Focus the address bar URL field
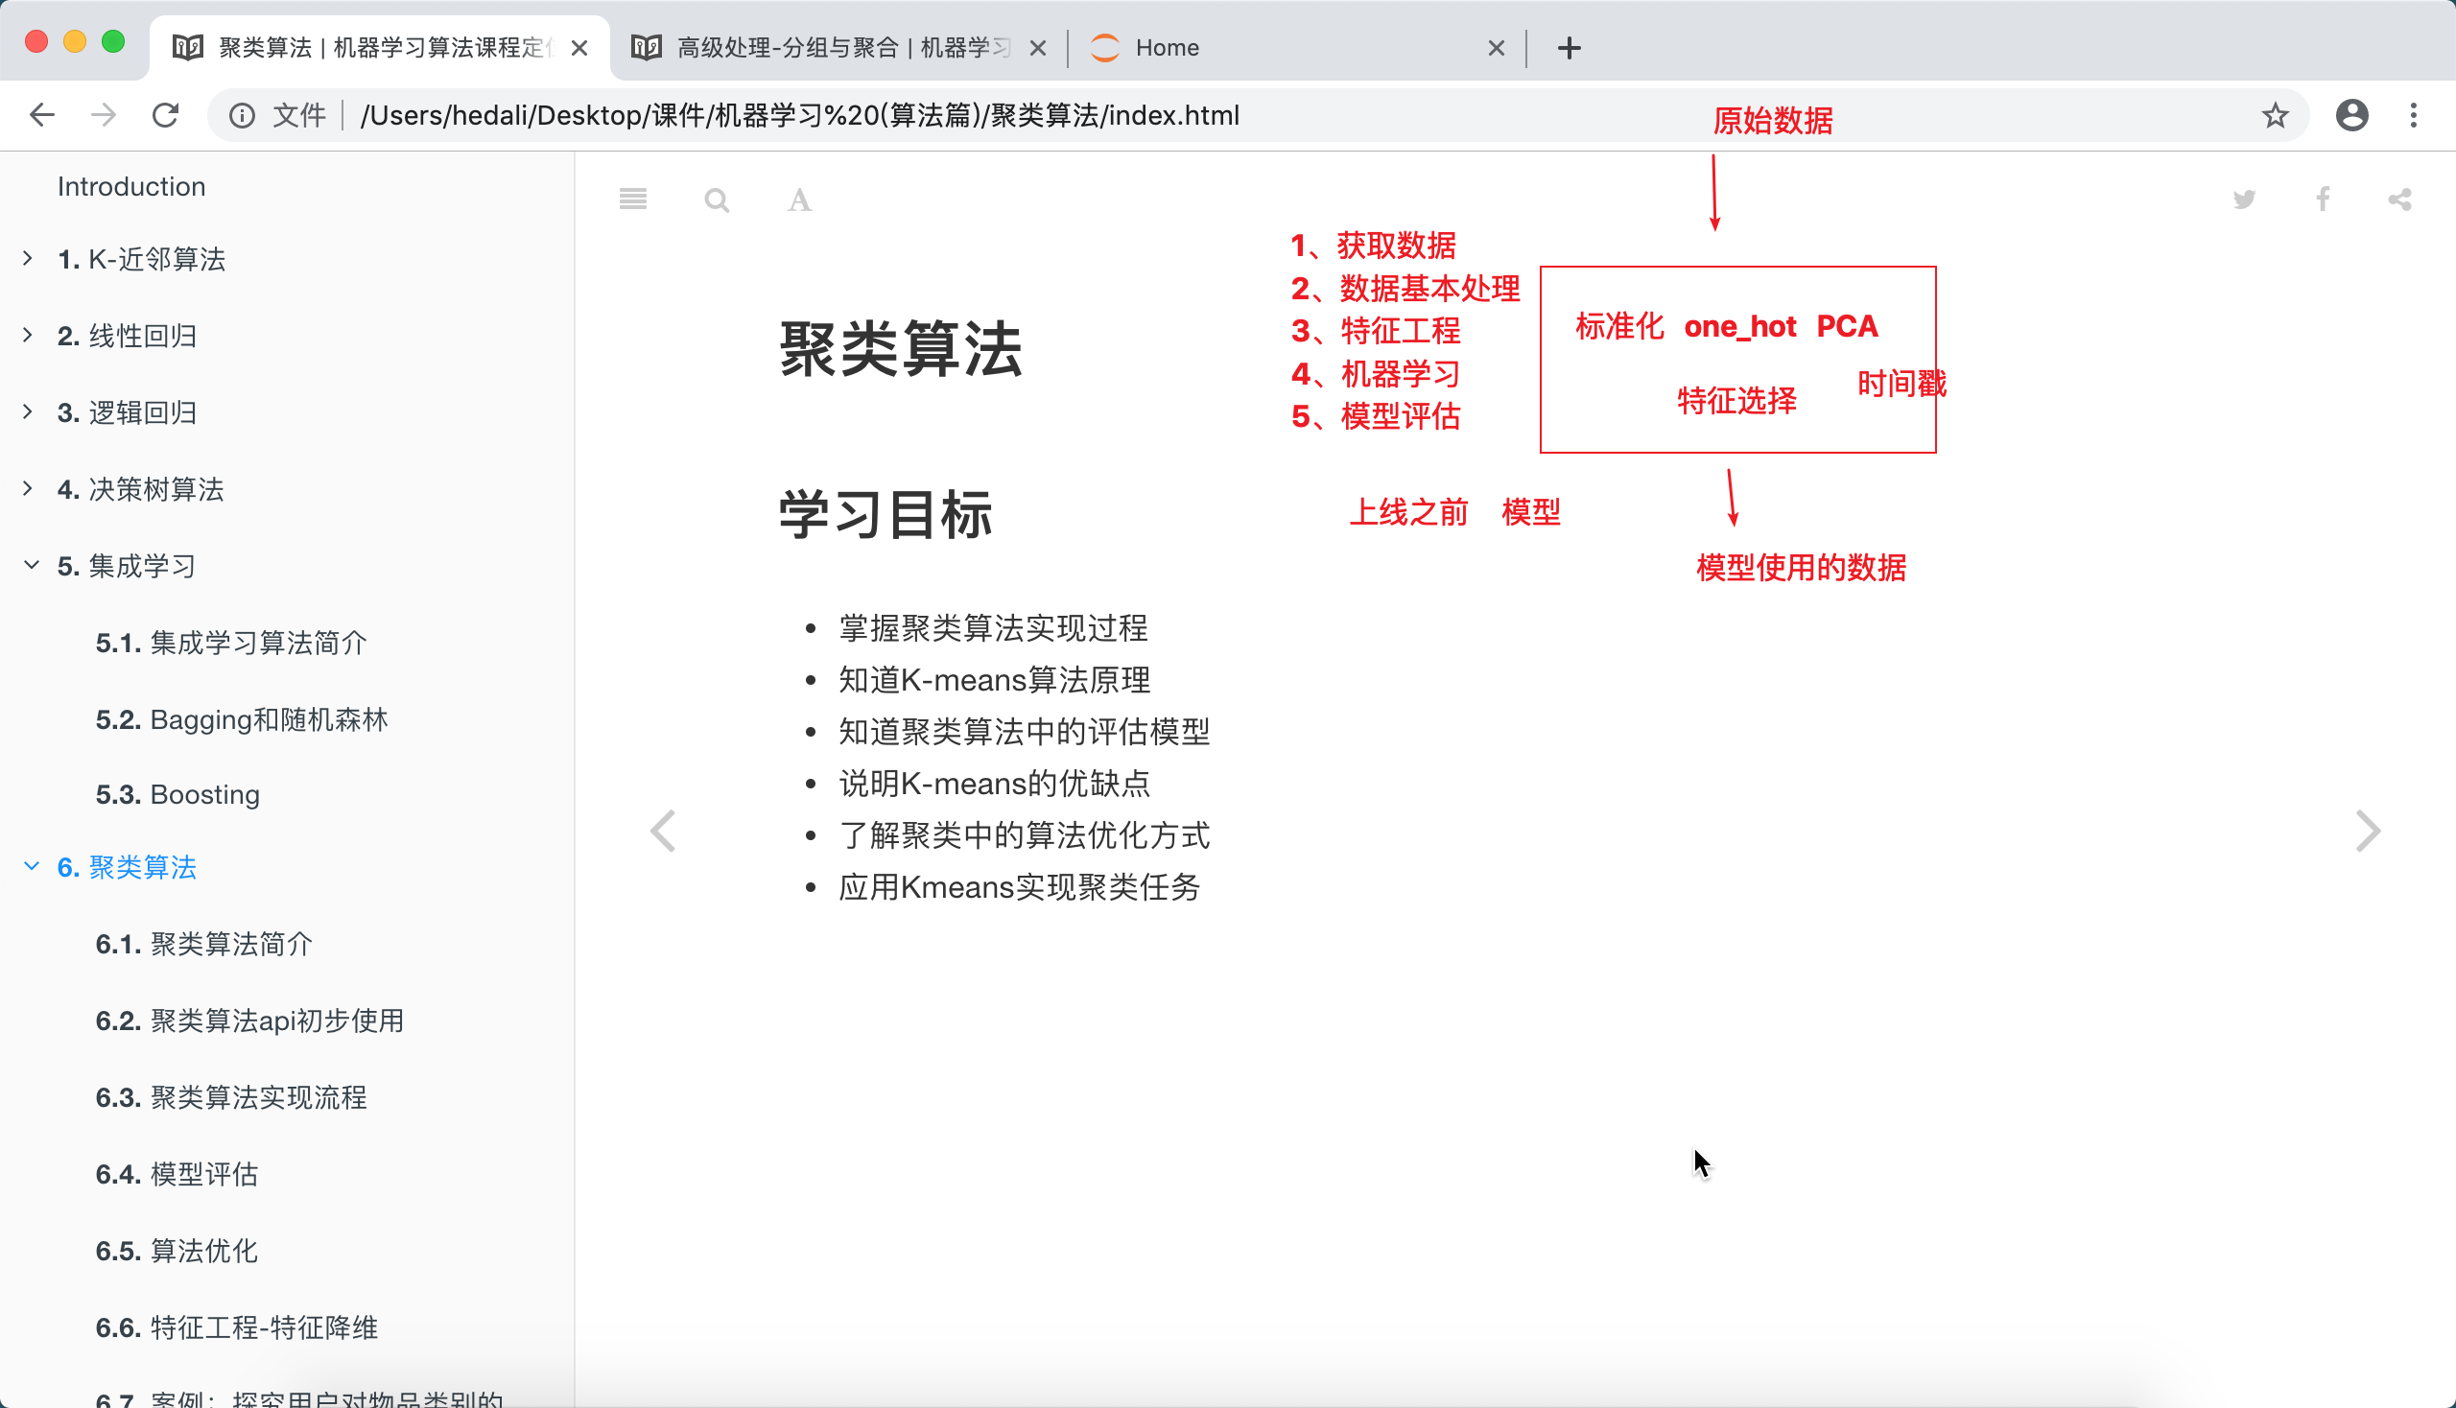Image resolution: width=2456 pixels, height=1408 pixels. tap(1258, 115)
